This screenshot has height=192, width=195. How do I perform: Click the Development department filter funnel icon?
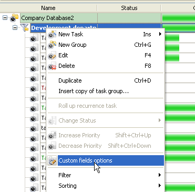pyautogui.click(x=24, y=28)
